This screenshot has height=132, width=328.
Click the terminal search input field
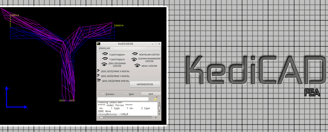[123, 99]
